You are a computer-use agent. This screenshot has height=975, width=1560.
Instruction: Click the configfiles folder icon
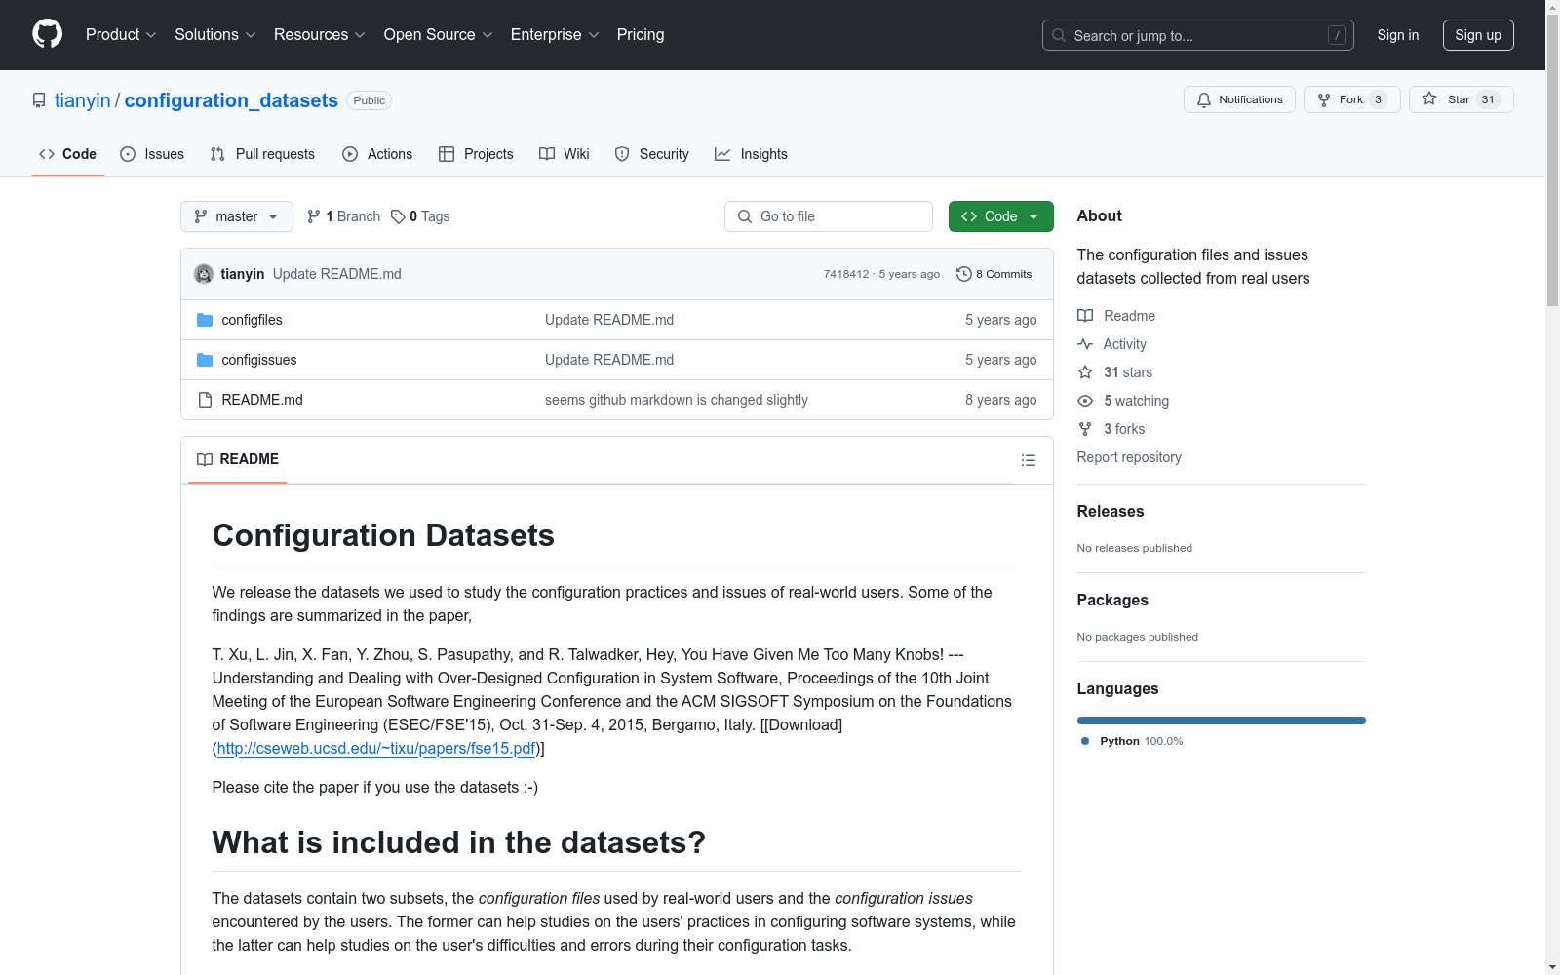205,320
